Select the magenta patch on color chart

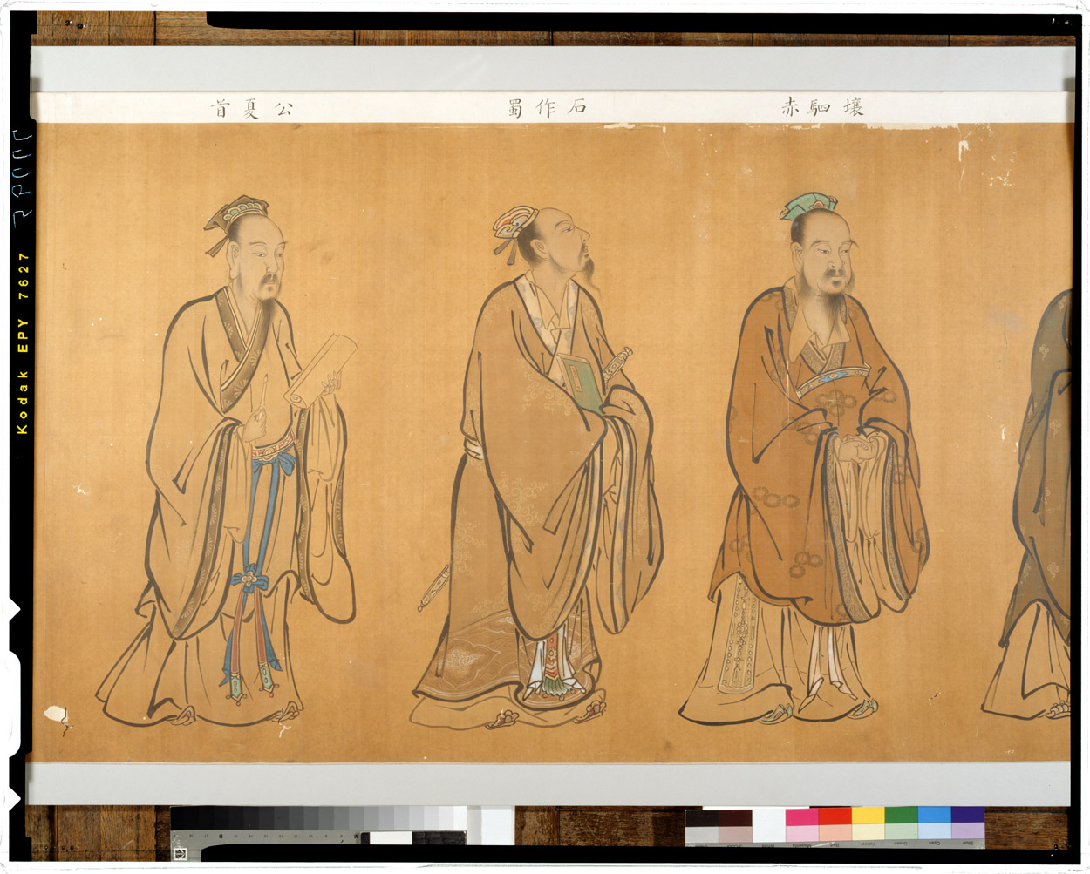click(801, 816)
